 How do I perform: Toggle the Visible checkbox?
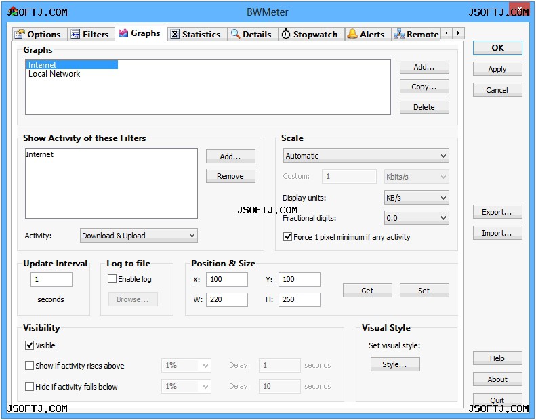point(29,345)
